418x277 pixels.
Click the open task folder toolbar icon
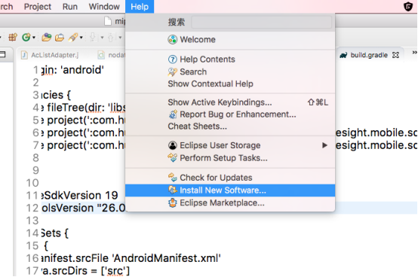(x=60, y=38)
